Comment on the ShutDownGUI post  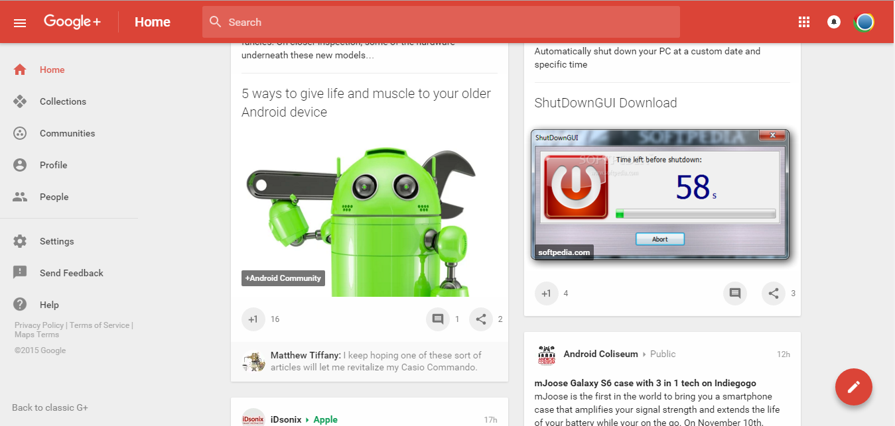click(x=735, y=293)
